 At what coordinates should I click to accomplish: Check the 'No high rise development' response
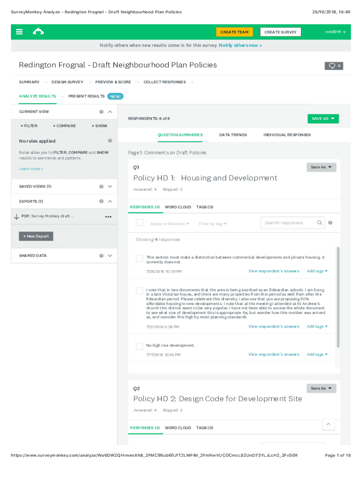click(139, 346)
